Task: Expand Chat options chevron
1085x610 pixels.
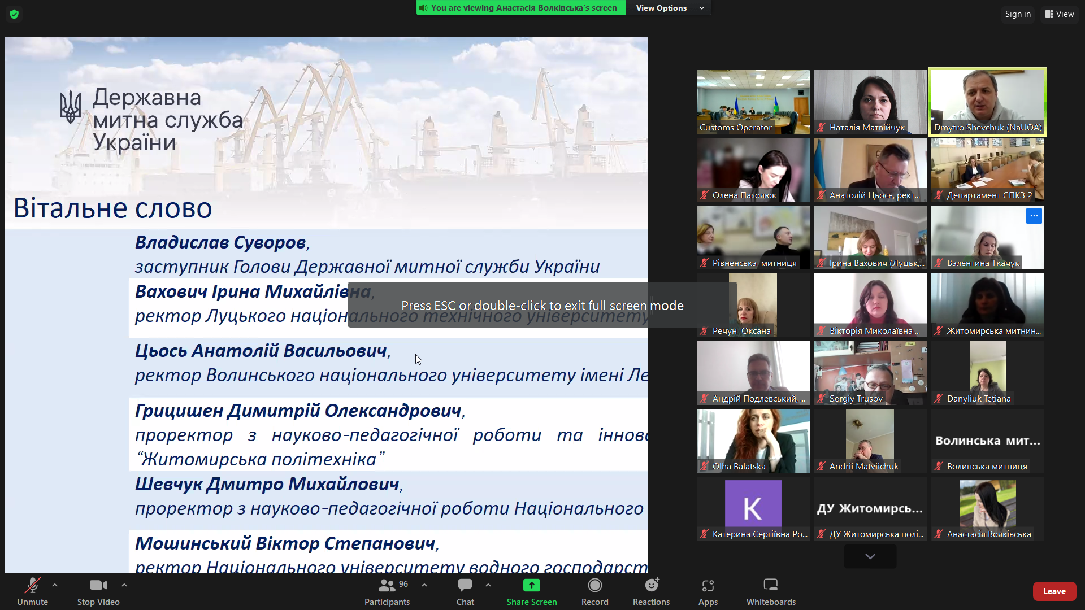Action: pos(488,585)
